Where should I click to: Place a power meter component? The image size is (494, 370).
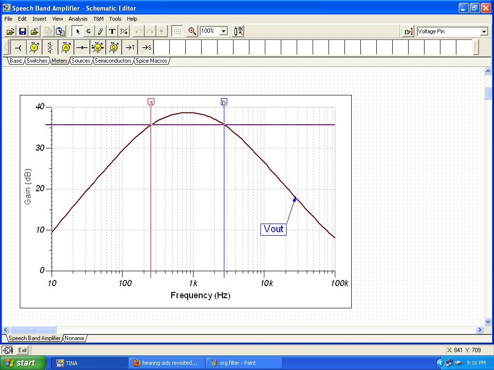[97, 48]
